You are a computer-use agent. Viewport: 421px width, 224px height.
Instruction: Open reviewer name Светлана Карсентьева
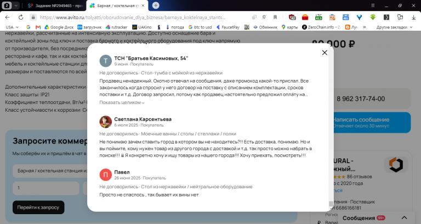click(x=143, y=119)
